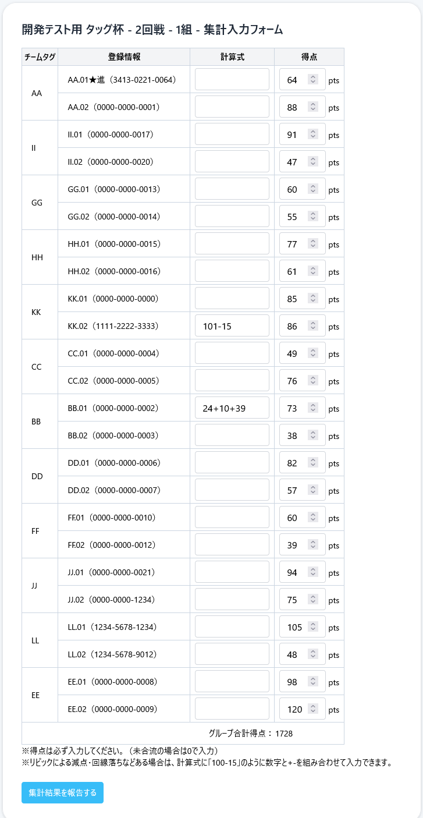The width and height of the screenshot is (423, 818).
Task: Click the score field showing 91 for II.01
Action: [294, 134]
